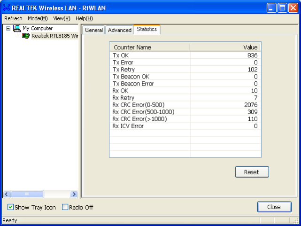Click the Ready status bar text
Viewport: 301px width, 226px height.
coord(10,220)
